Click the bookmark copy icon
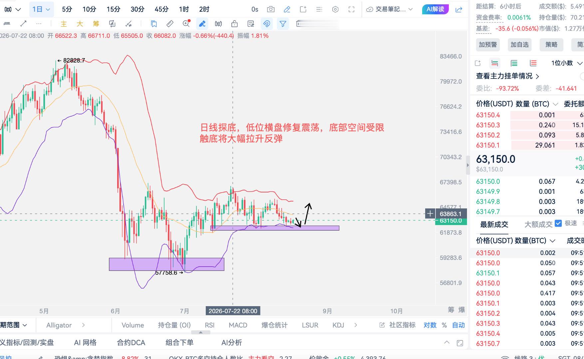The image size is (584, 359). tap(153, 24)
